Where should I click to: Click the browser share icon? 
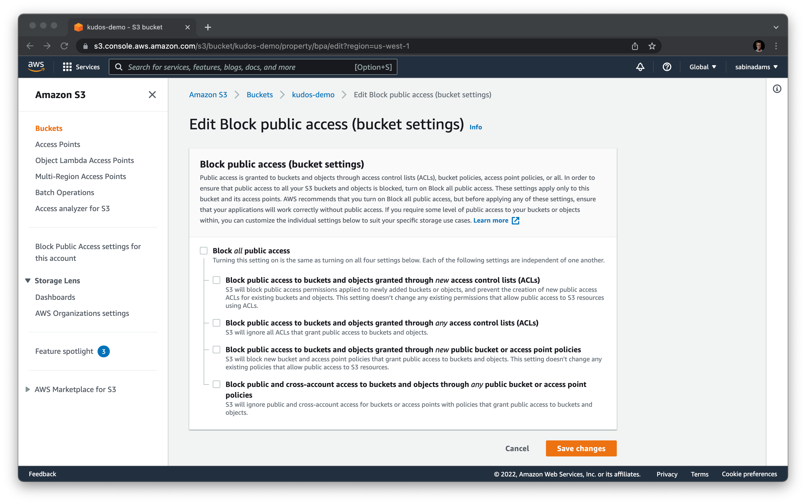click(x=635, y=46)
